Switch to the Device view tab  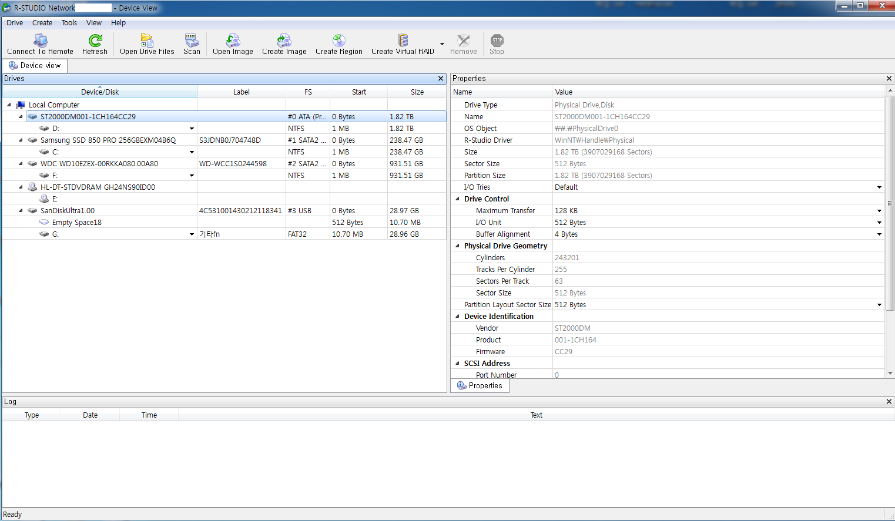(35, 66)
